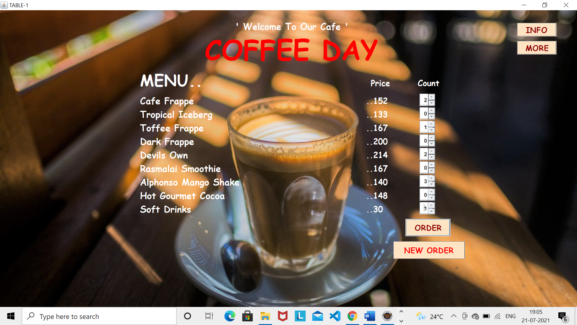Open the blue L app in taskbar
This screenshot has height=325, width=577.
(x=300, y=316)
